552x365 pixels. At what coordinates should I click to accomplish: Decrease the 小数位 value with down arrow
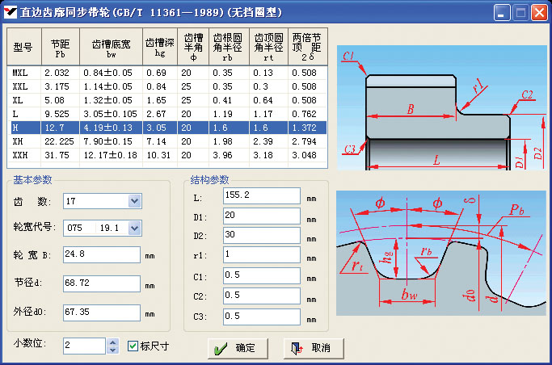112,350
